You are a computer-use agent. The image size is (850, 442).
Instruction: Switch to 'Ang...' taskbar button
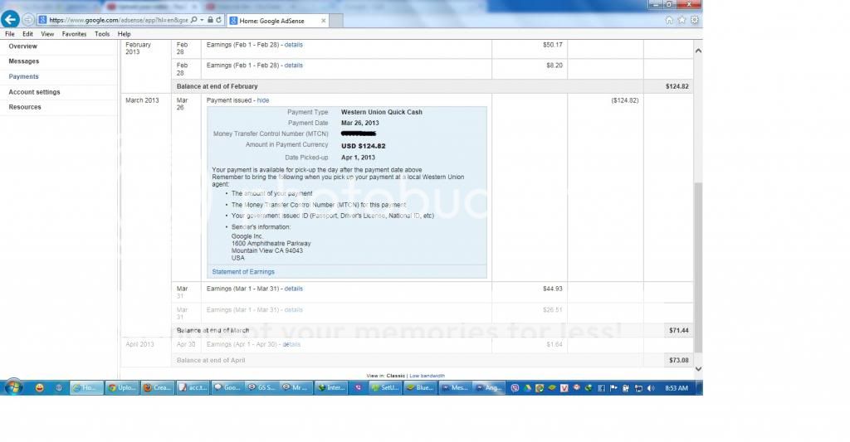coord(488,387)
